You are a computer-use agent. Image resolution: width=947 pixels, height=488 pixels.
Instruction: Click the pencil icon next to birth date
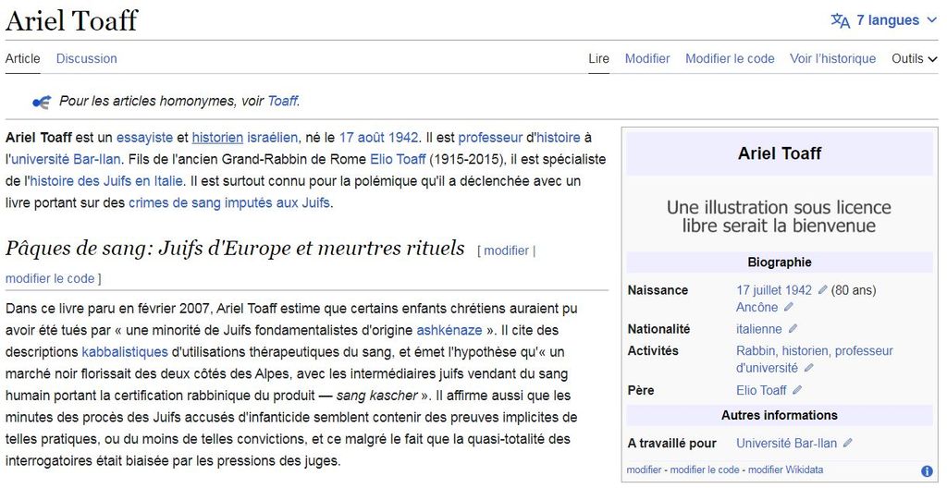click(823, 290)
